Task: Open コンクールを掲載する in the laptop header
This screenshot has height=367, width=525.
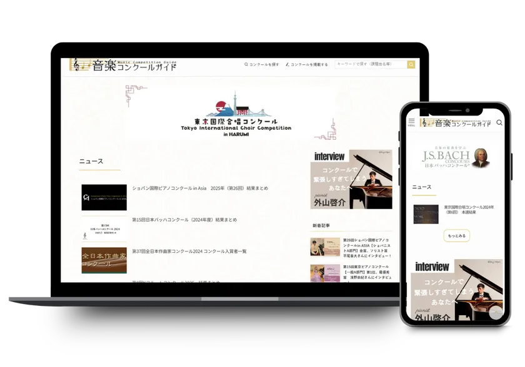Action: pyautogui.click(x=307, y=64)
